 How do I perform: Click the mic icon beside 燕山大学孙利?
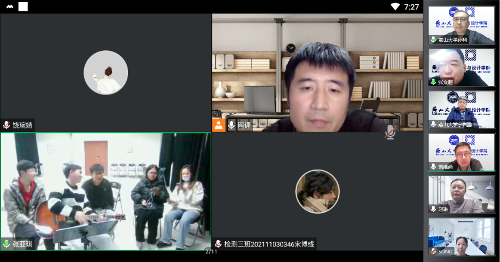[x=433, y=40]
